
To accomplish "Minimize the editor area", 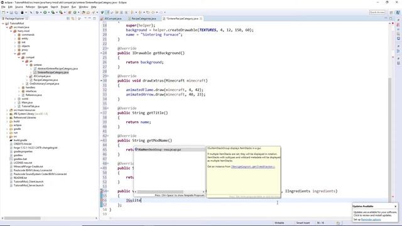I will point(386,18).
